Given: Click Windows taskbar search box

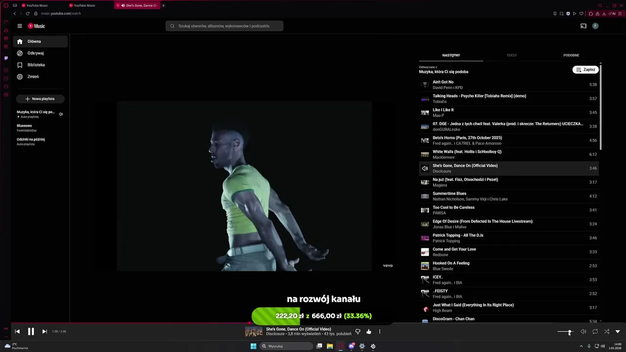Looking at the screenshot, I should (x=287, y=346).
